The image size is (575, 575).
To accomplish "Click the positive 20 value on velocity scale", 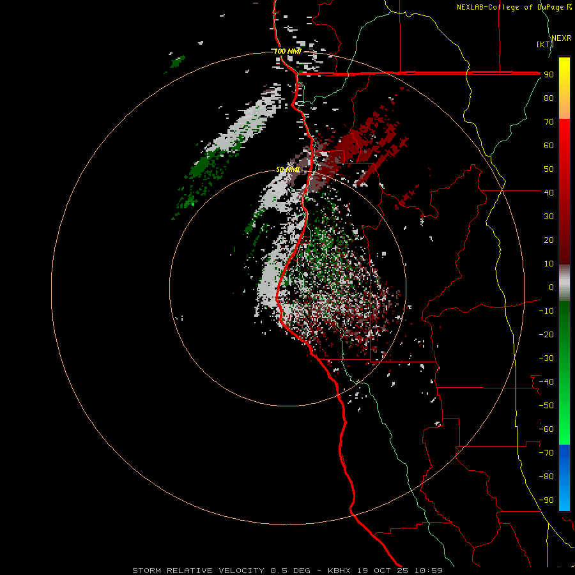I will point(549,240).
